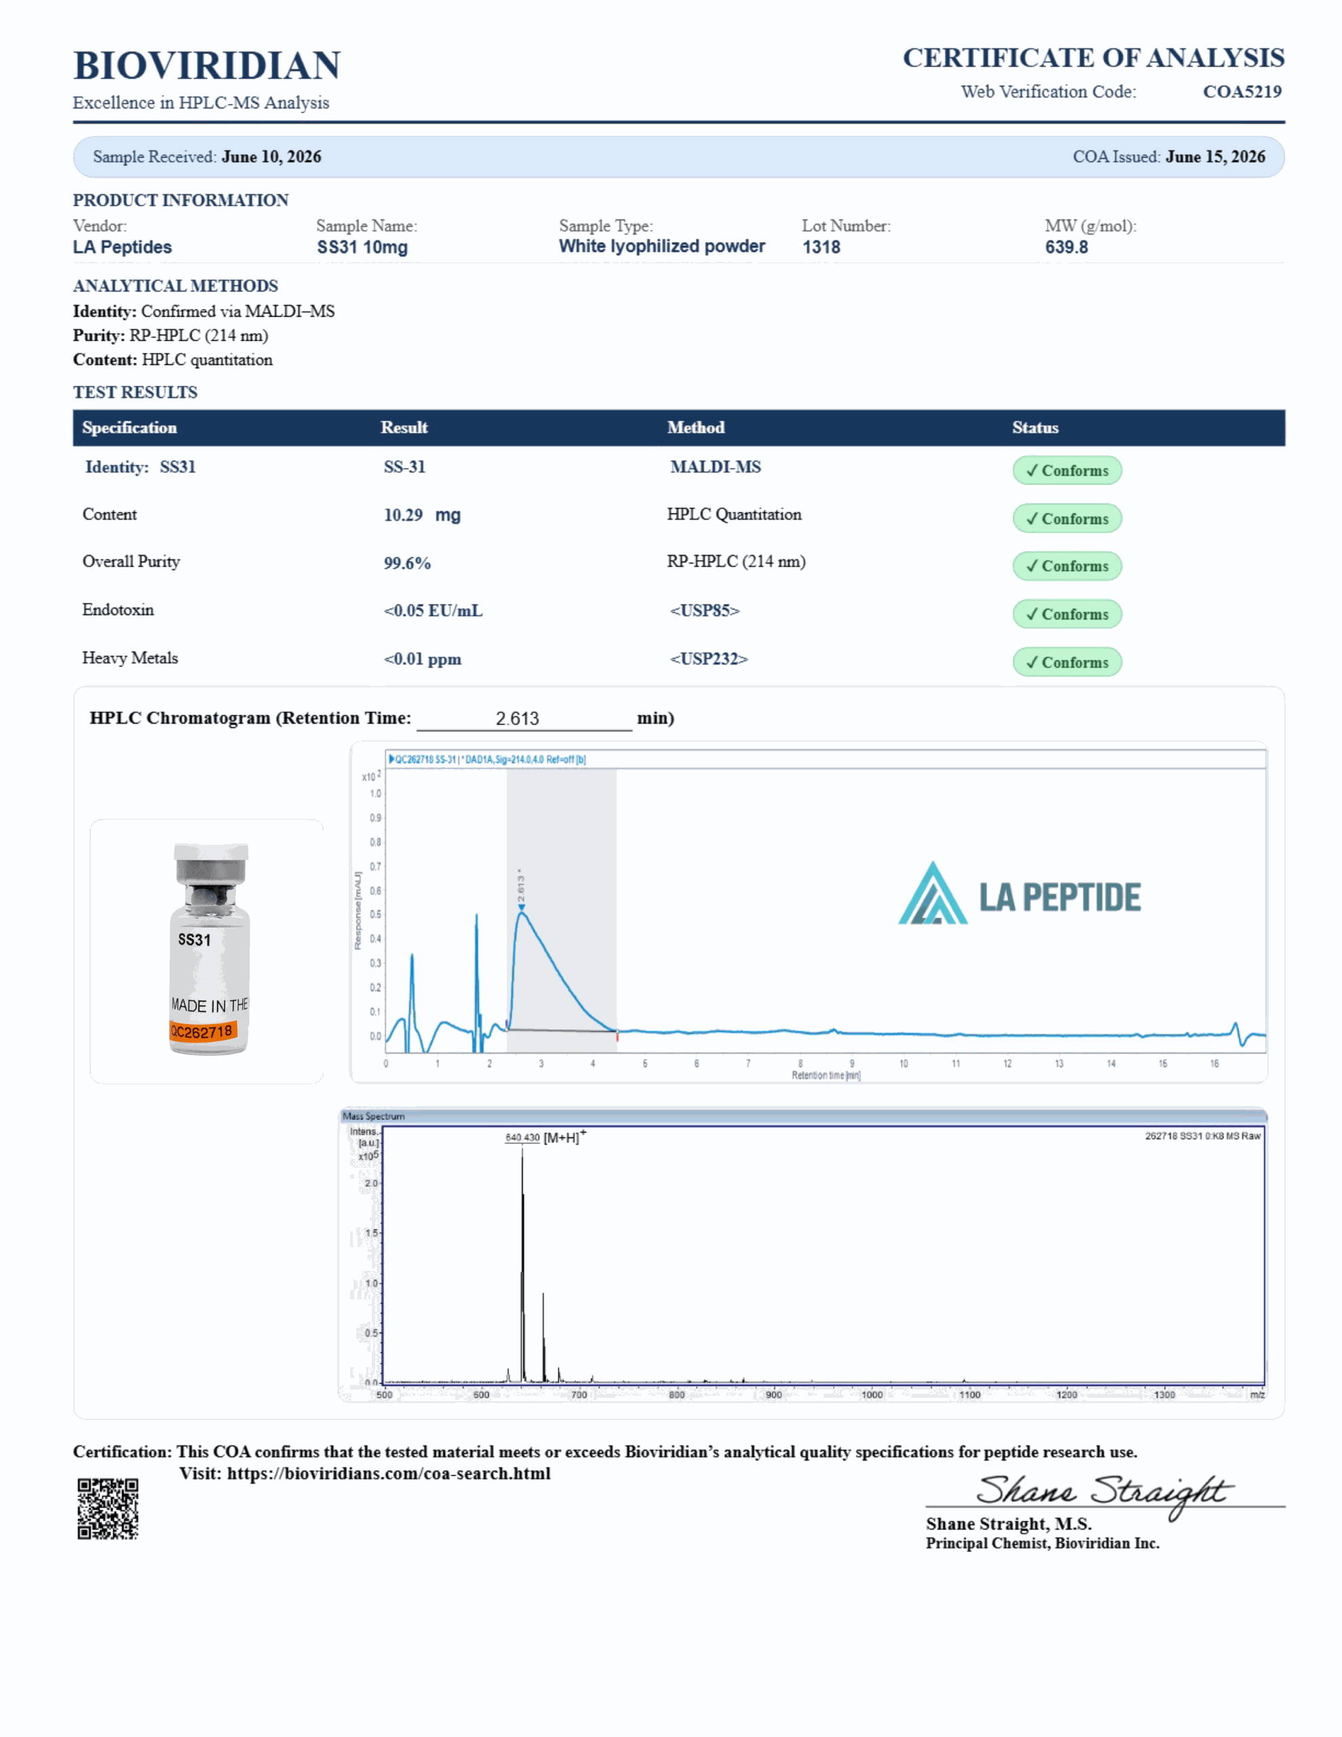Click the Specification column header

click(130, 427)
